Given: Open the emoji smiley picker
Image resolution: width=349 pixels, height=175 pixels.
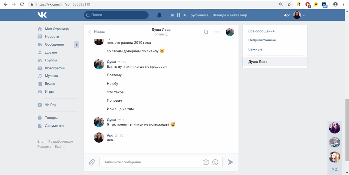Looking at the screenshot, I should pos(215,162).
